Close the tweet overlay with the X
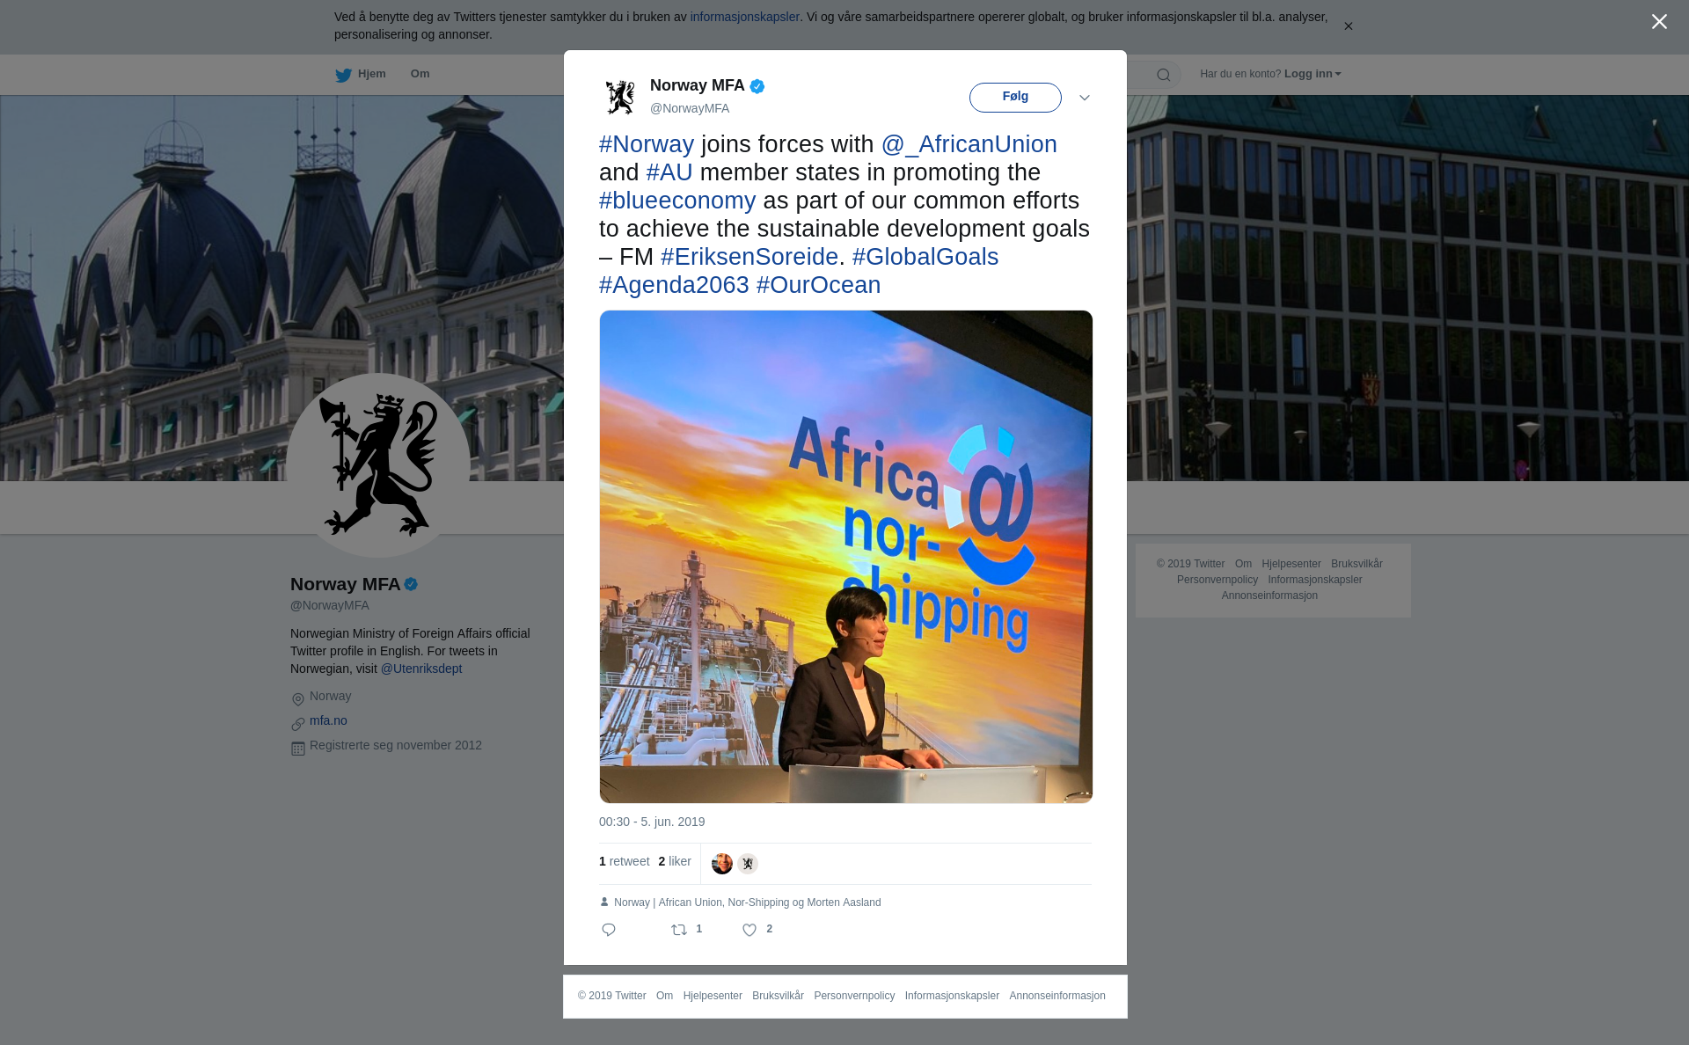This screenshot has width=1689, height=1045. coord(1659,22)
